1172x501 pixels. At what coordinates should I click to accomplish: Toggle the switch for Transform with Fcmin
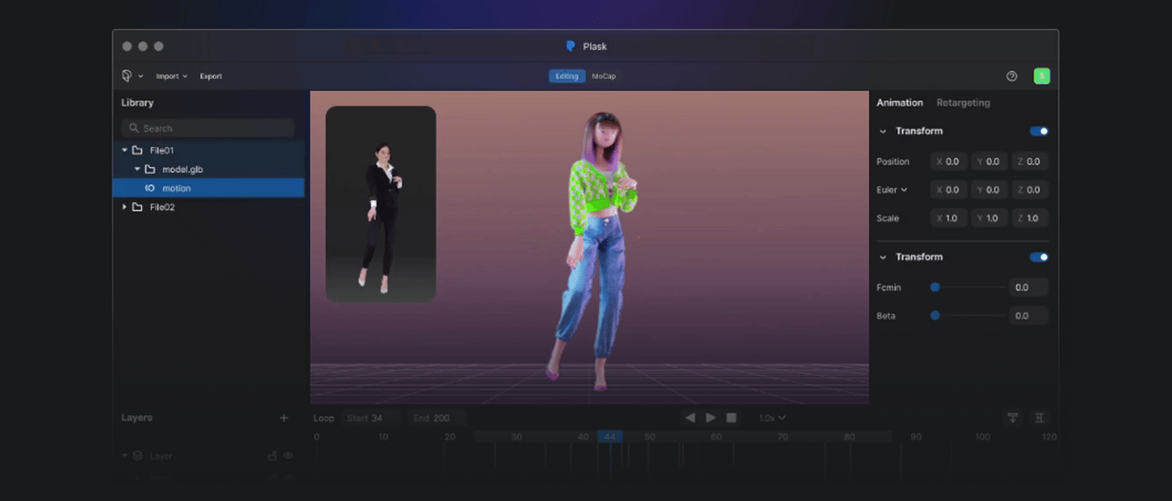pyautogui.click(x=1039, y=257)
